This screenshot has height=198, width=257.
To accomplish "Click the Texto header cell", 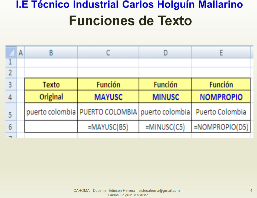I will point(51,85).
